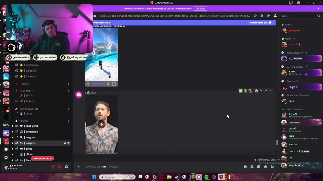Adjust the ice cave video volume slider
Viewport: 323px width, 181px height.
point(99,84)
